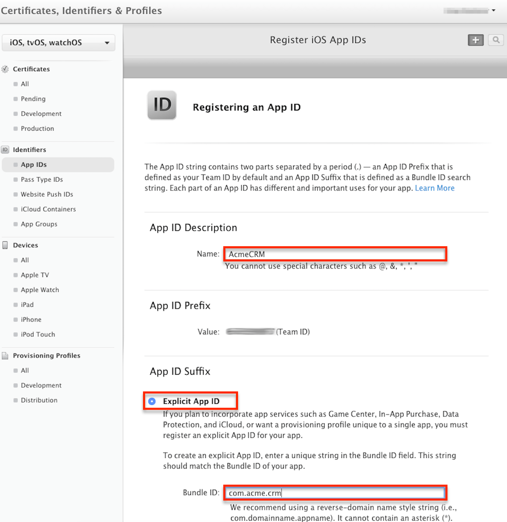
Task: Open All under Provisioning Profiles
Action: click(x=25, y=370)
